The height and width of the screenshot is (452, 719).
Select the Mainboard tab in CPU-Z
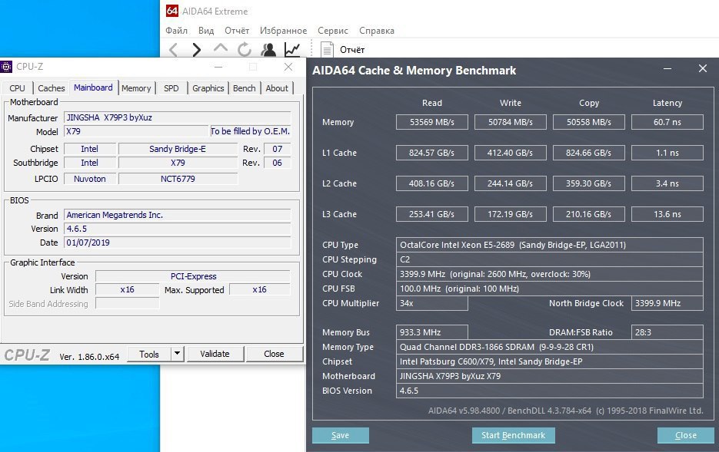pos(93,87)
